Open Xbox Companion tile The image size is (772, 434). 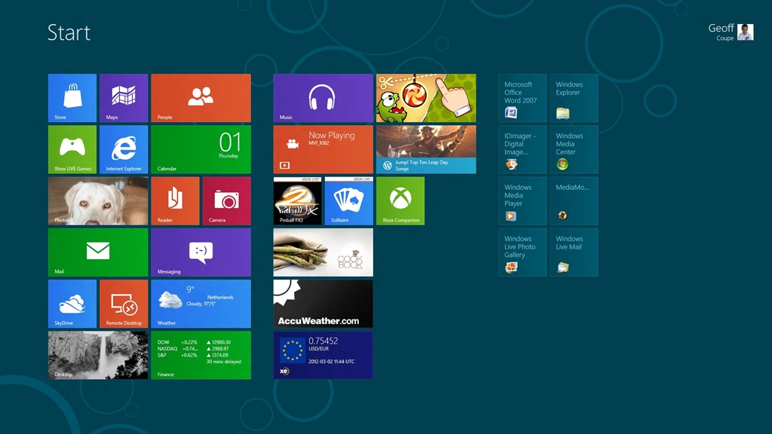(x=400, y=200)
